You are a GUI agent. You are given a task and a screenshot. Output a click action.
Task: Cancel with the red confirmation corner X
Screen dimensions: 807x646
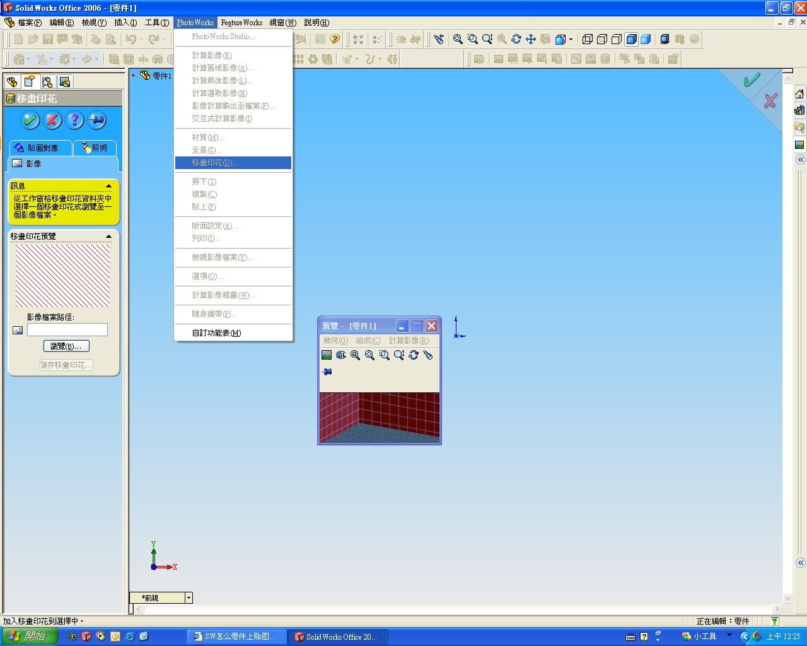click(x=770, y=101)
